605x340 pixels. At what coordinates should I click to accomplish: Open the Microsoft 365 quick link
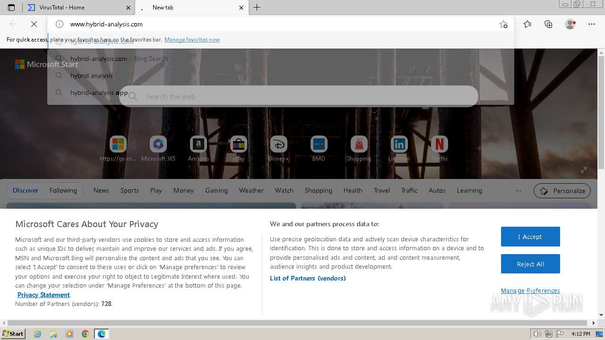tap(158, 149)
